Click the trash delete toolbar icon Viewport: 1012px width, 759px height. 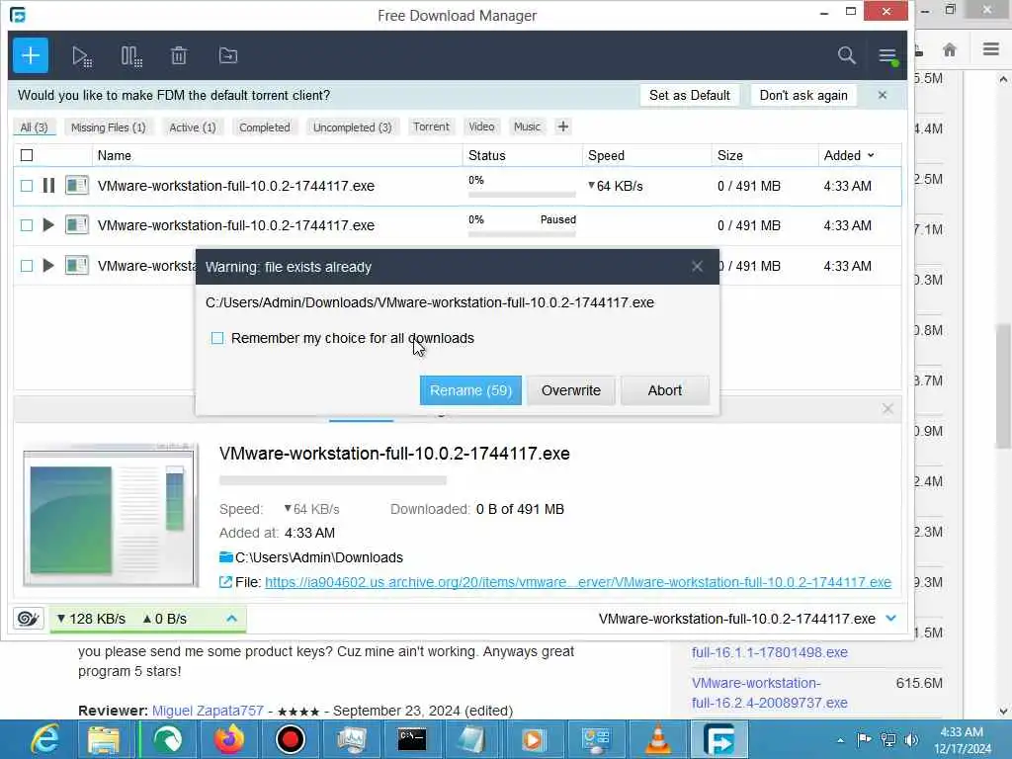click(179, 56)
